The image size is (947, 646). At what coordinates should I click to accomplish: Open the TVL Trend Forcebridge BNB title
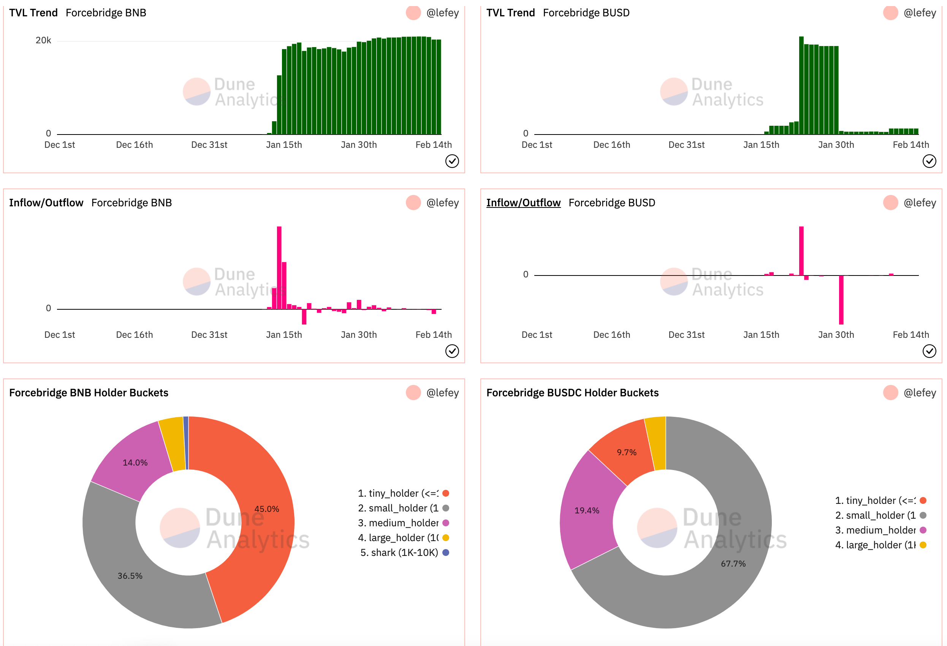click(33, 13)
